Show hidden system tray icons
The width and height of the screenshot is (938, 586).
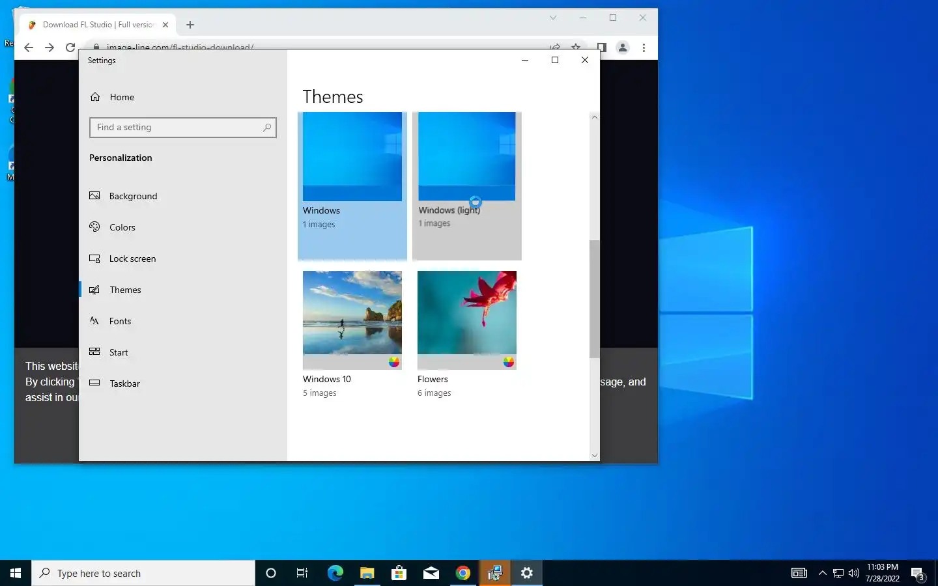[822, 573]
